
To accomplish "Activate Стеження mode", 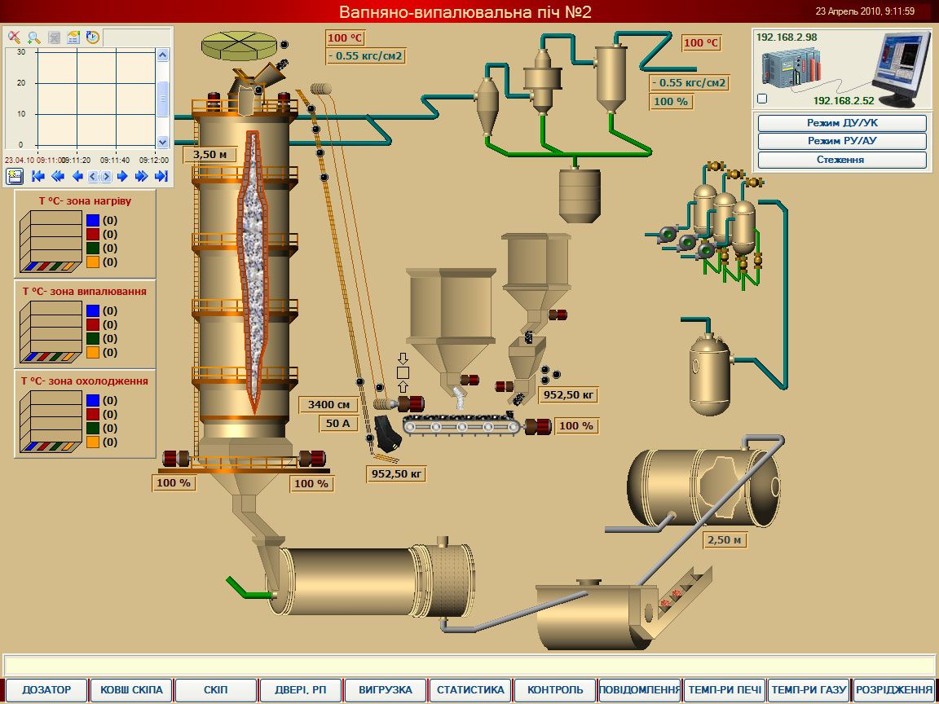I will [842, 160].
